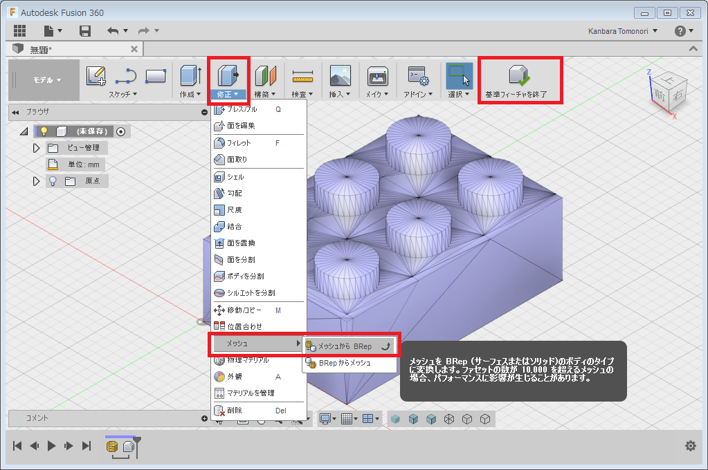Click the Select tool icon
708x470 pixels.
(x=460, y=75)
